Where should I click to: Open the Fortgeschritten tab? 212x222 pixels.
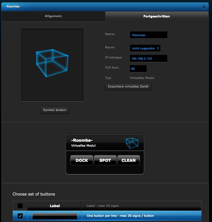tap(157, 16)
